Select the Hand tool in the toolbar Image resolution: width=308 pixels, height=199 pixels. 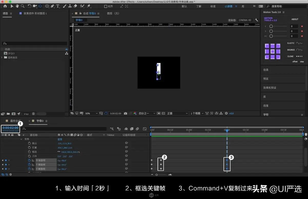pos(17,6)
